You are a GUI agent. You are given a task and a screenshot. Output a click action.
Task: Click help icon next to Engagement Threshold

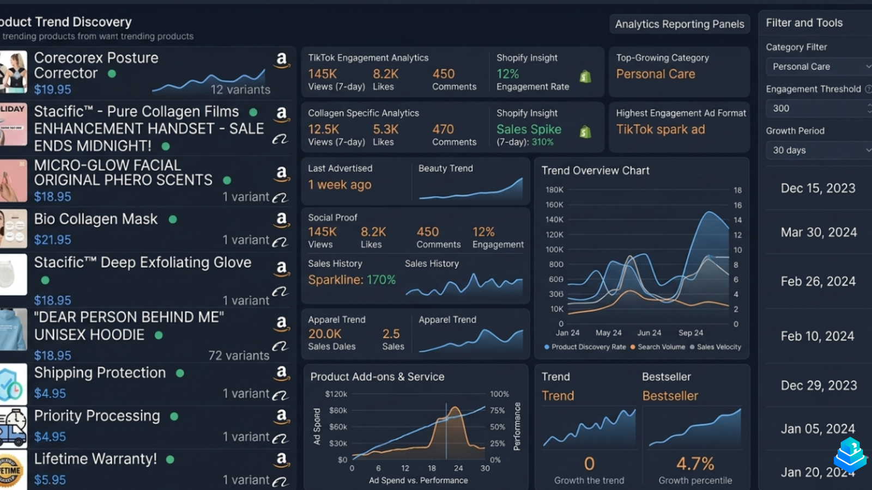pyautogui.click(x=869, y=89)
